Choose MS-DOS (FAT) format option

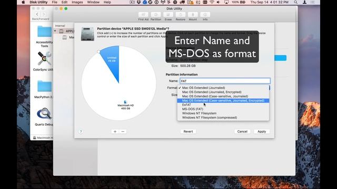[x=223, y=109]
